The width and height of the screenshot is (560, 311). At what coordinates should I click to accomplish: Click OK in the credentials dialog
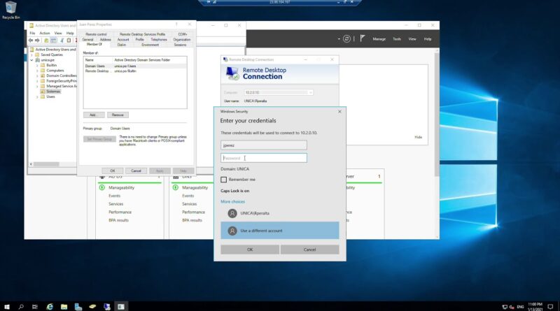pyautogui.click(x=250, y=249)
